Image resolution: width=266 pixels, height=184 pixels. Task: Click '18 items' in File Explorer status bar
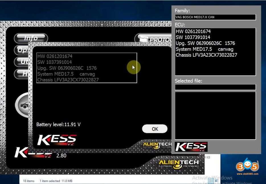[x=28, y=181]
